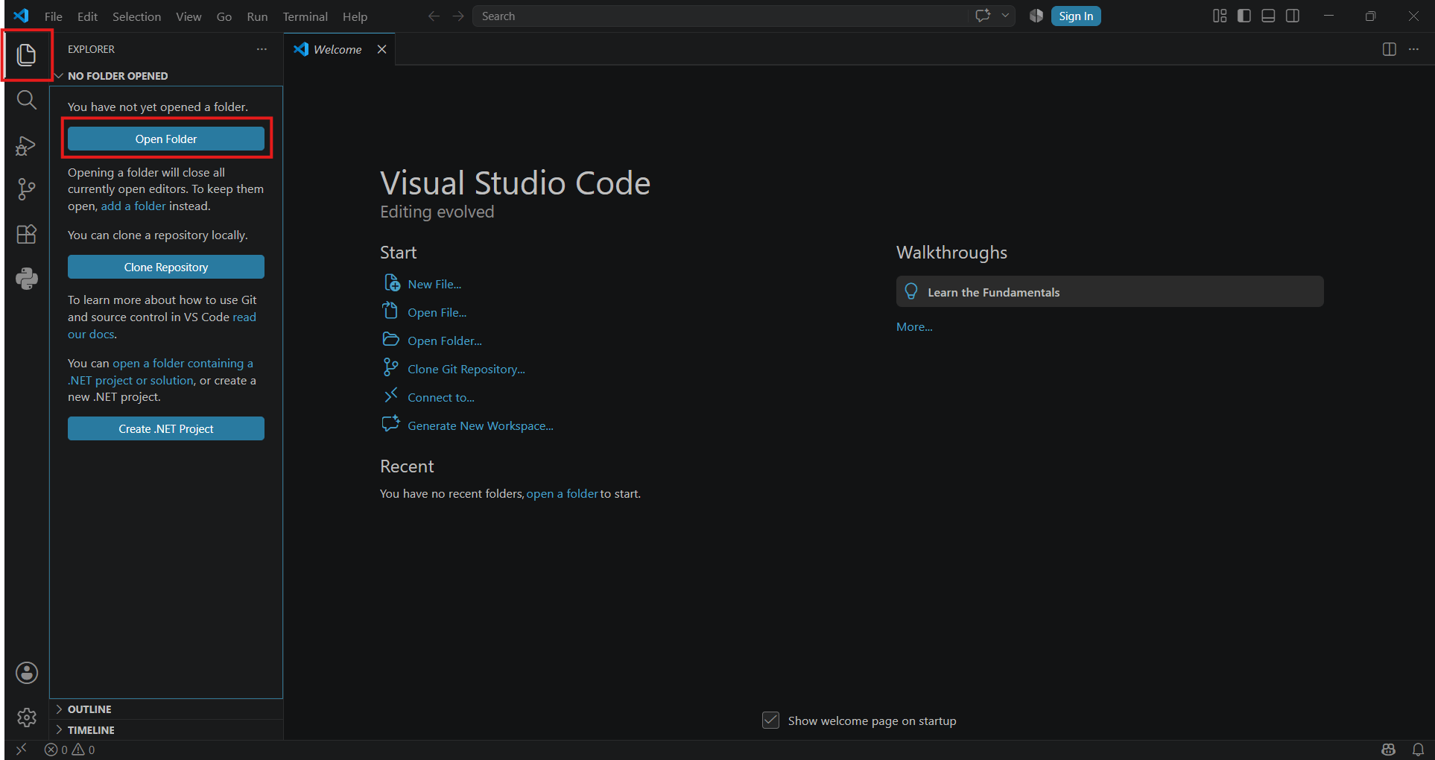Toggle Primary Side Bar visibility

coord(1244,16)
